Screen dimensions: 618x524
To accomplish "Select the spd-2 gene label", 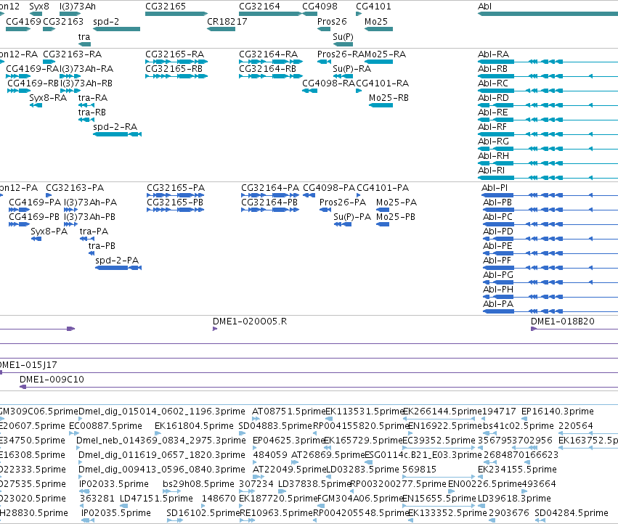I will pyautogui.click(x=106, y=21).
